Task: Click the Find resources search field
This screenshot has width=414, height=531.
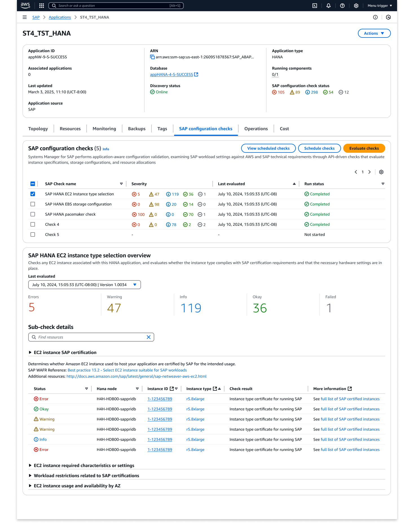Action: pos(90,337)
